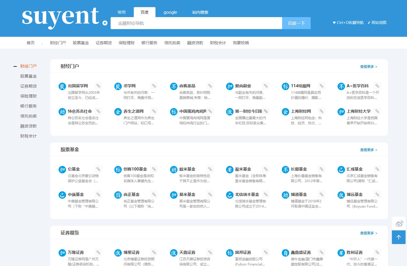This screenshot has height=266, width=407.
Task: Open 保险理财 in the top navigation bar
Action: pyautogui.click(x=126, y=43)
